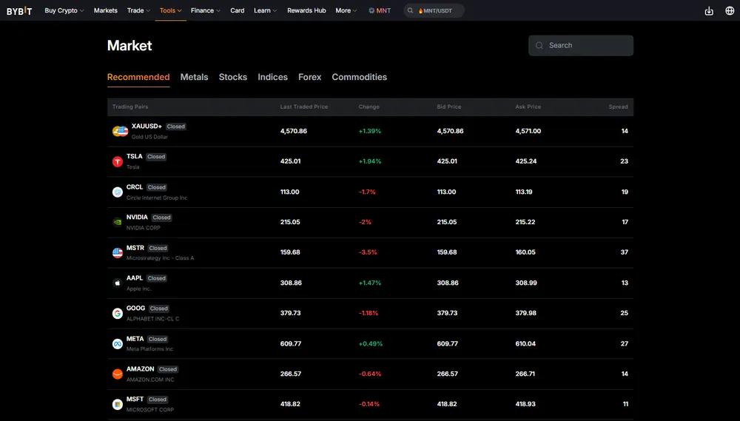
Task: Open Rewards Hub
Action: (306, 10)
